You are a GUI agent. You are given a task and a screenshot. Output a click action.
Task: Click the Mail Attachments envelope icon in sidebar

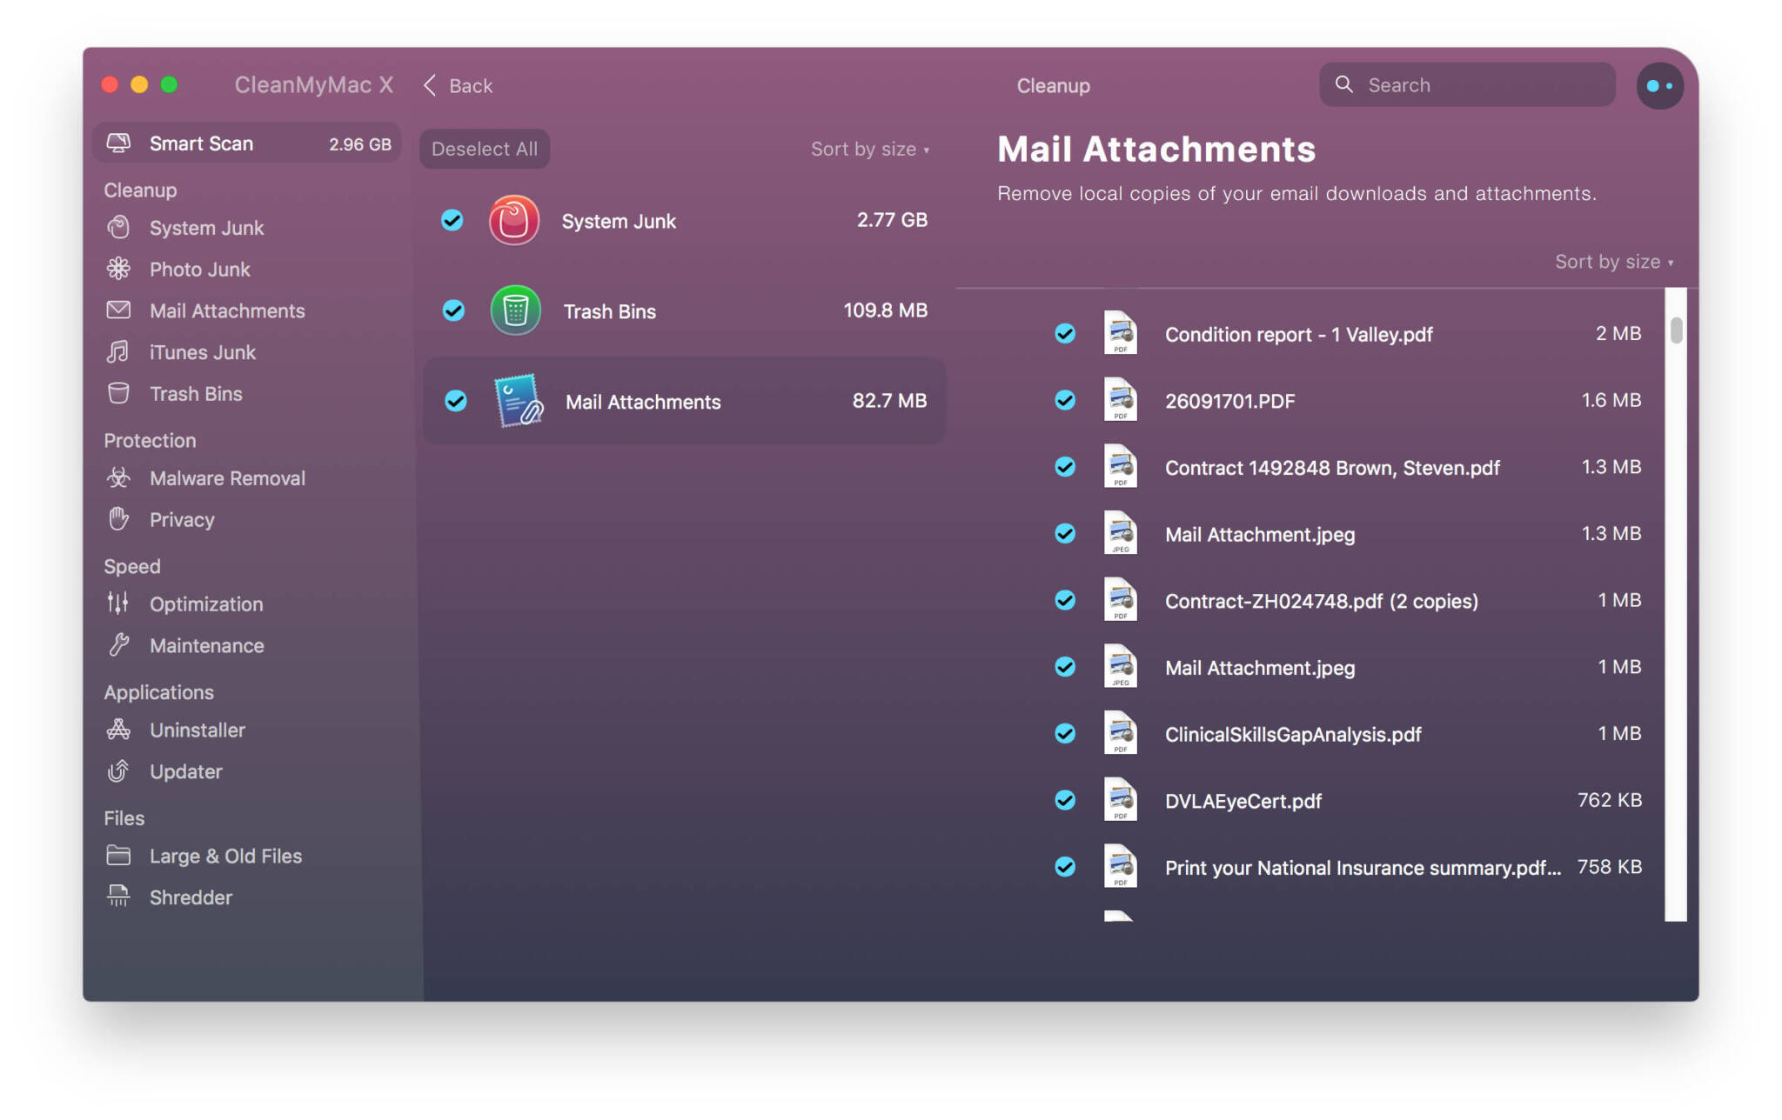118,310
